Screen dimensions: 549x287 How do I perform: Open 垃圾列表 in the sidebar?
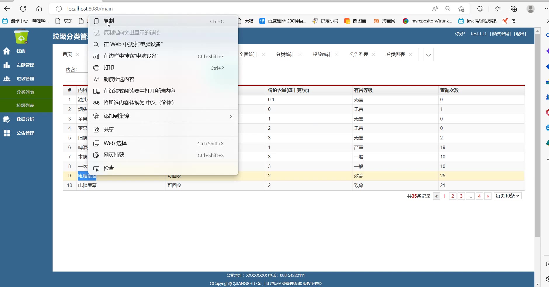[26, 106]
